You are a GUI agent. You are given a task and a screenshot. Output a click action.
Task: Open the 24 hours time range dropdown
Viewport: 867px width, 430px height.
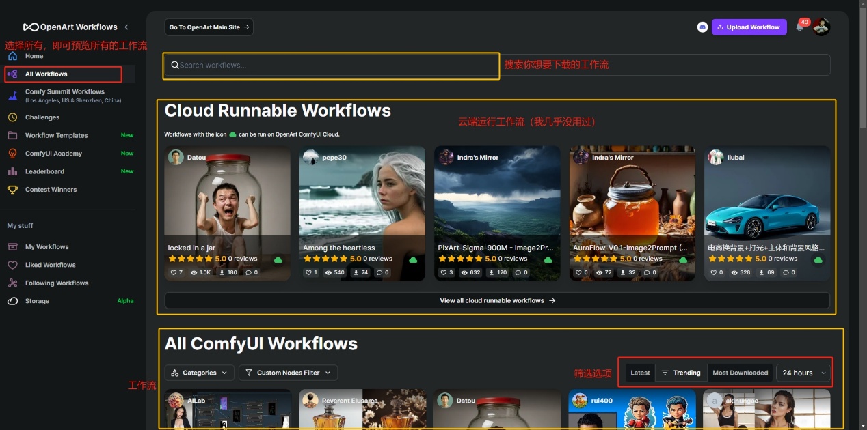point(804,373)
